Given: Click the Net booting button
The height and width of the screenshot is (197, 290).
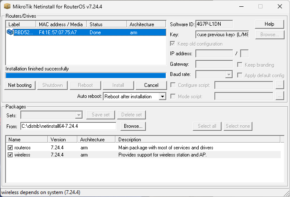Looking at the screenshot, I should click(x=20, y=85).
